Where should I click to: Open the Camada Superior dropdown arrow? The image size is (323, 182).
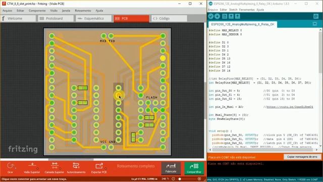pyautogui.click(x=60, y=168)
